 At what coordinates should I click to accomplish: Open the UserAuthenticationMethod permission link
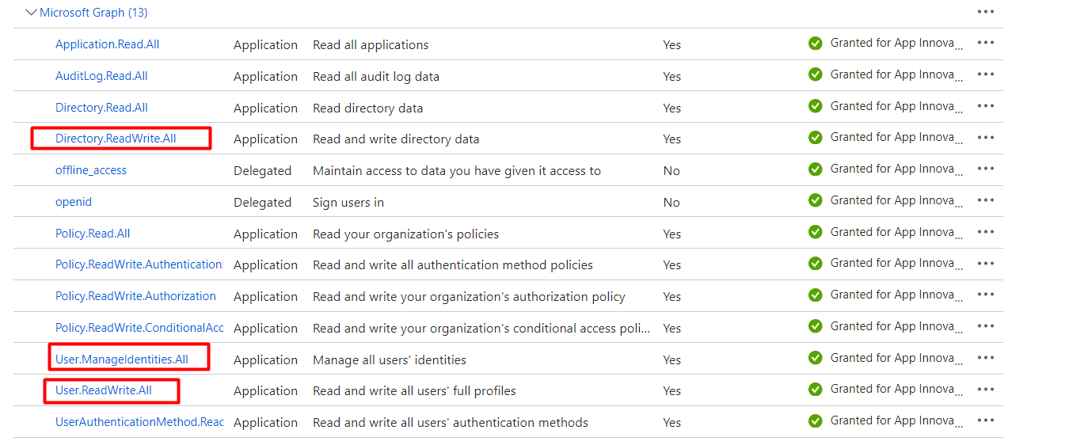139,422
